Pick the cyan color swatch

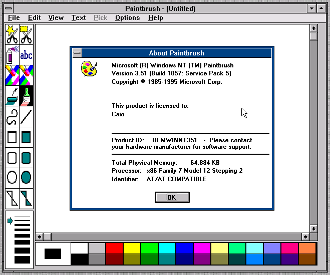[x=167, y=248]
